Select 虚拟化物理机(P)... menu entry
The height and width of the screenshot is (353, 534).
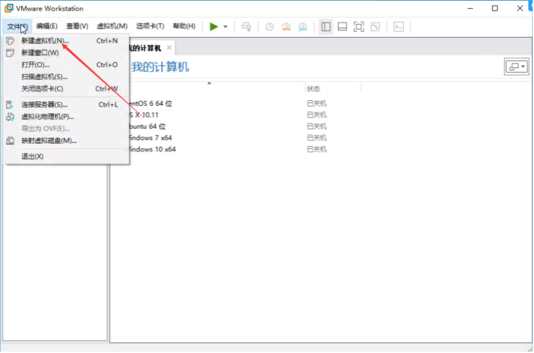66,117
